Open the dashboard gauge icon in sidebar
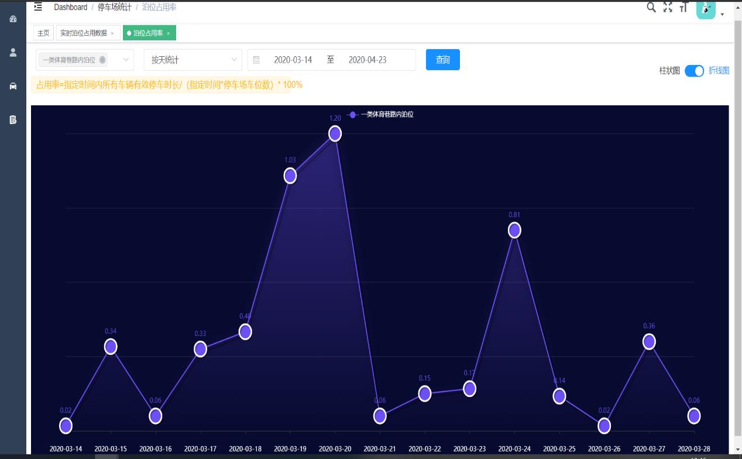The width and height of the screenshot is (742, 459). (x=13, y=19)
